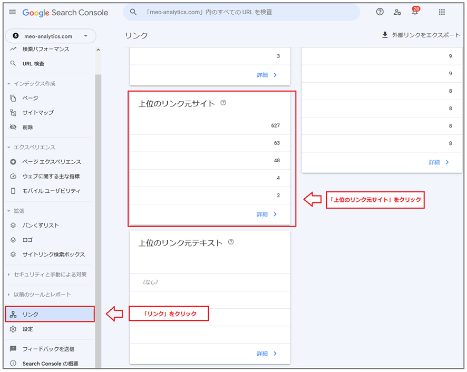Open 設定 menu item
Viewport: 467px width, 372px height.
click(x=28, y=329)
